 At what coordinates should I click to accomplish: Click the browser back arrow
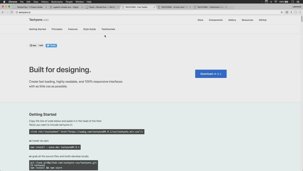pos(3,12)
